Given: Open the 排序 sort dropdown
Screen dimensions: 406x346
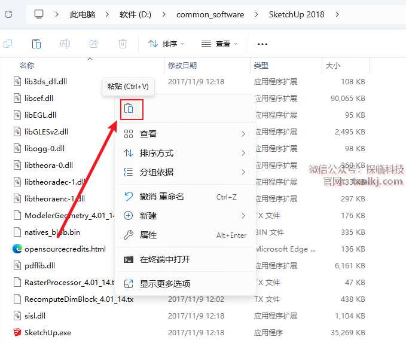Looking at the screenshot, I should click(x=166, y=44).
